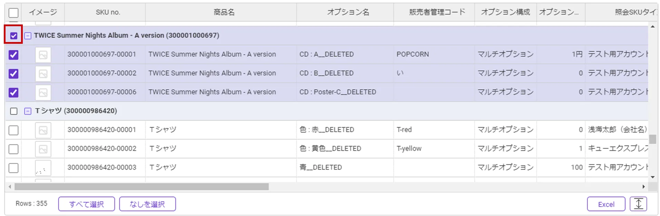The height and width of the screenshot is (216, 660).
Task: Click the row height expand icon button
Action: pos(638,204)
